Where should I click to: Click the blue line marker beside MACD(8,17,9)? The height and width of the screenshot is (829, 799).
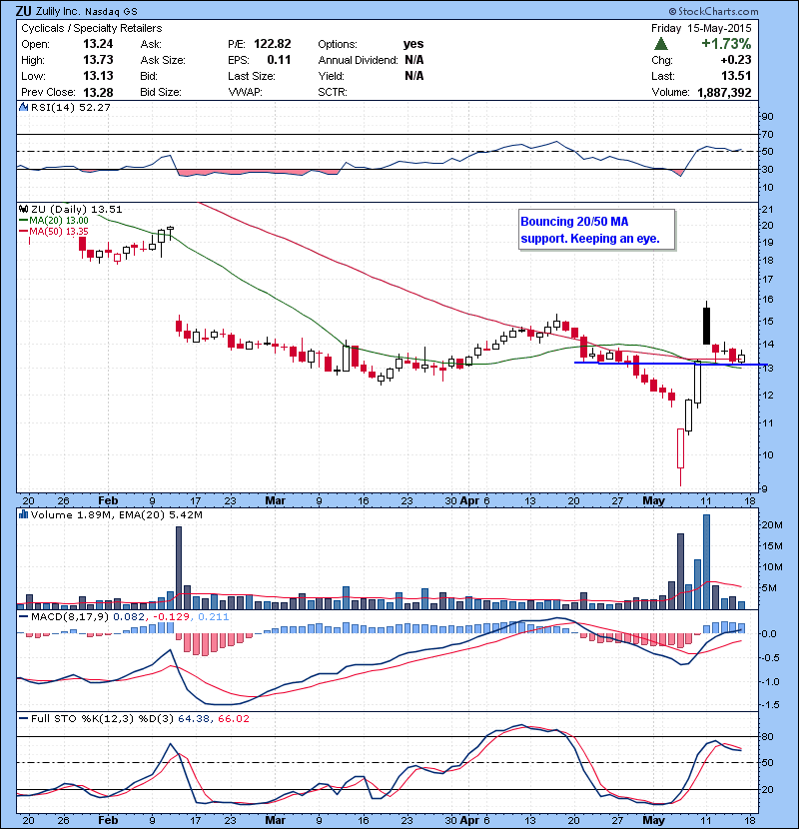coord(23,617)
